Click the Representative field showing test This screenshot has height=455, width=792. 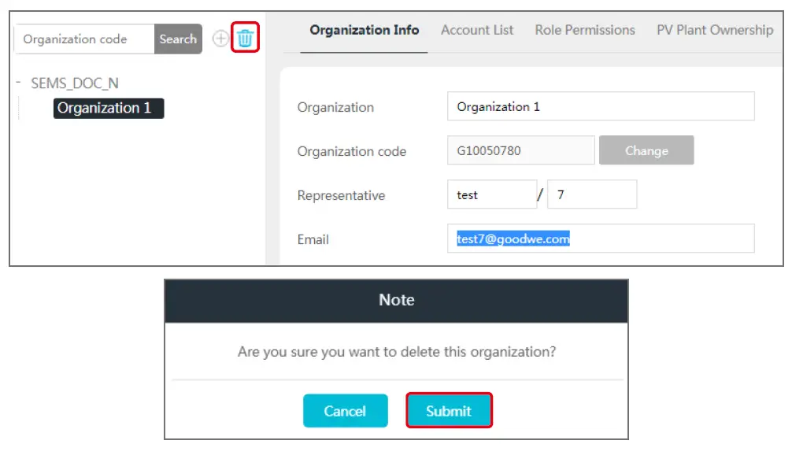pyautogui.click(x=491, y=194)
